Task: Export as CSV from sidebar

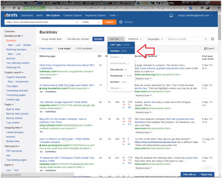Action: pos(8,170)
